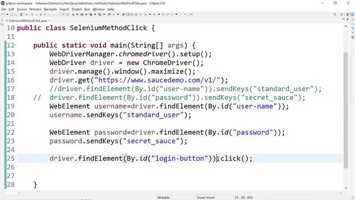Expand the External Tools dropdown arrow

point(104,14)
